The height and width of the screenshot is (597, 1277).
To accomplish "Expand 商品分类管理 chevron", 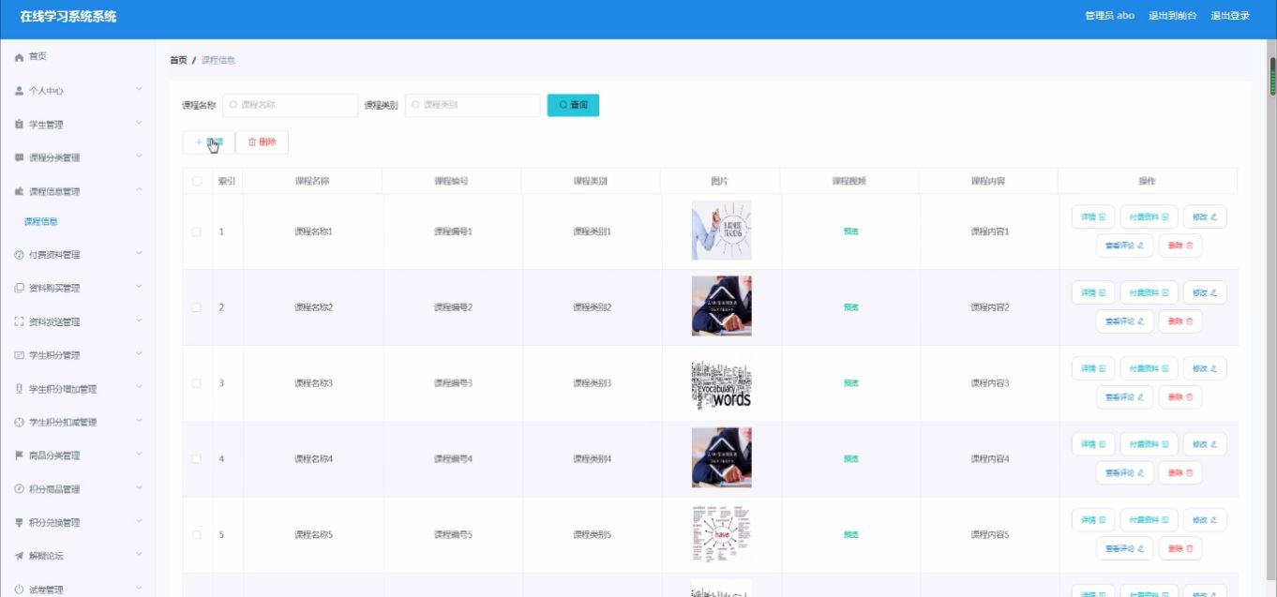I will (x=139, y=455).
